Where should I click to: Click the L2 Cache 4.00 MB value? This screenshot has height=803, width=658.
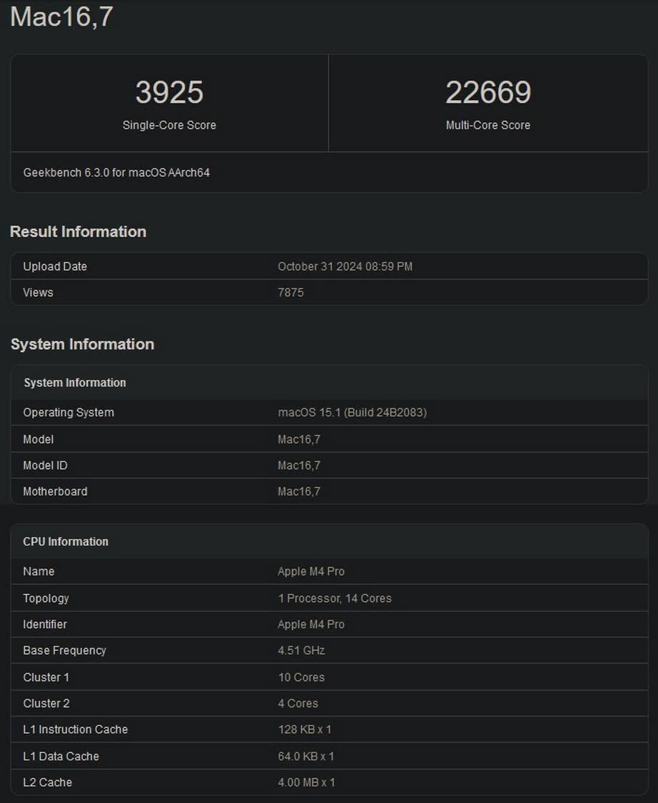[306, 782]
